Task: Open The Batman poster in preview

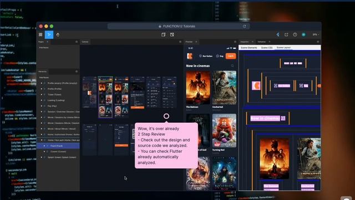Action: 198,88
